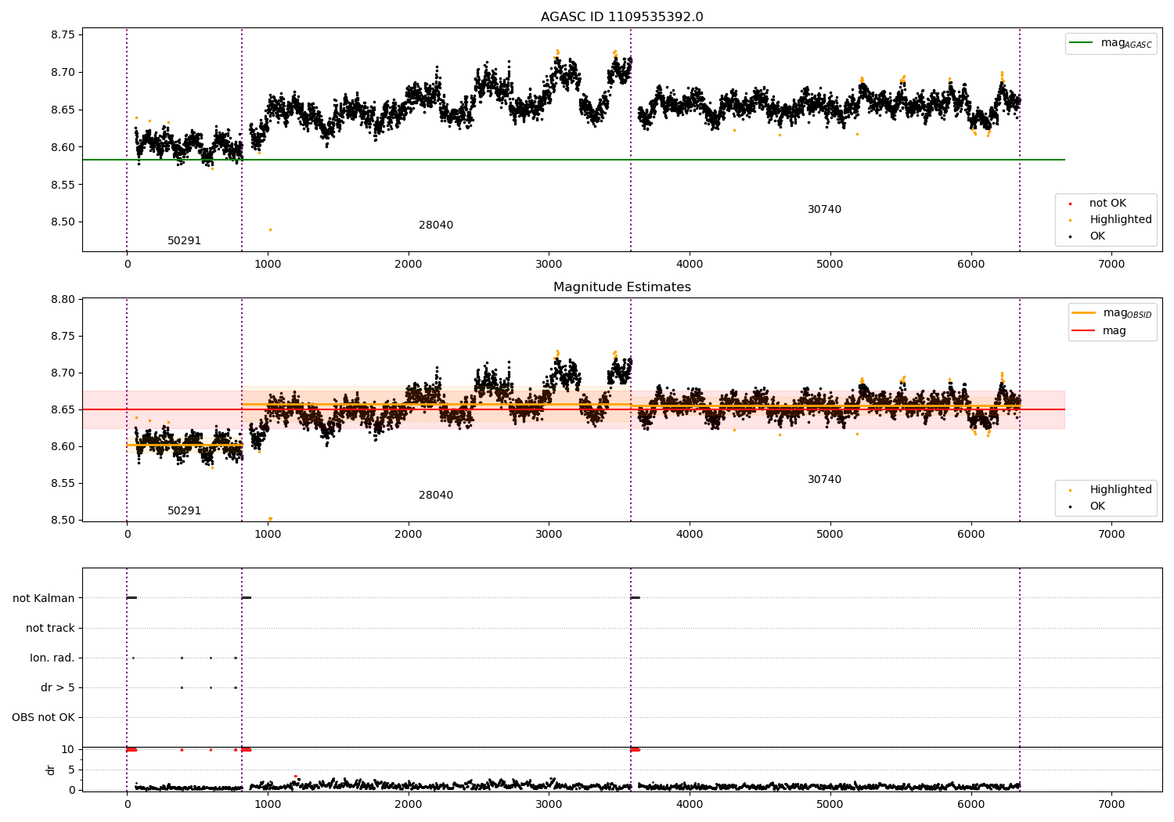Click OBSID label 28040 in top plot

click(x=436, y=225)
